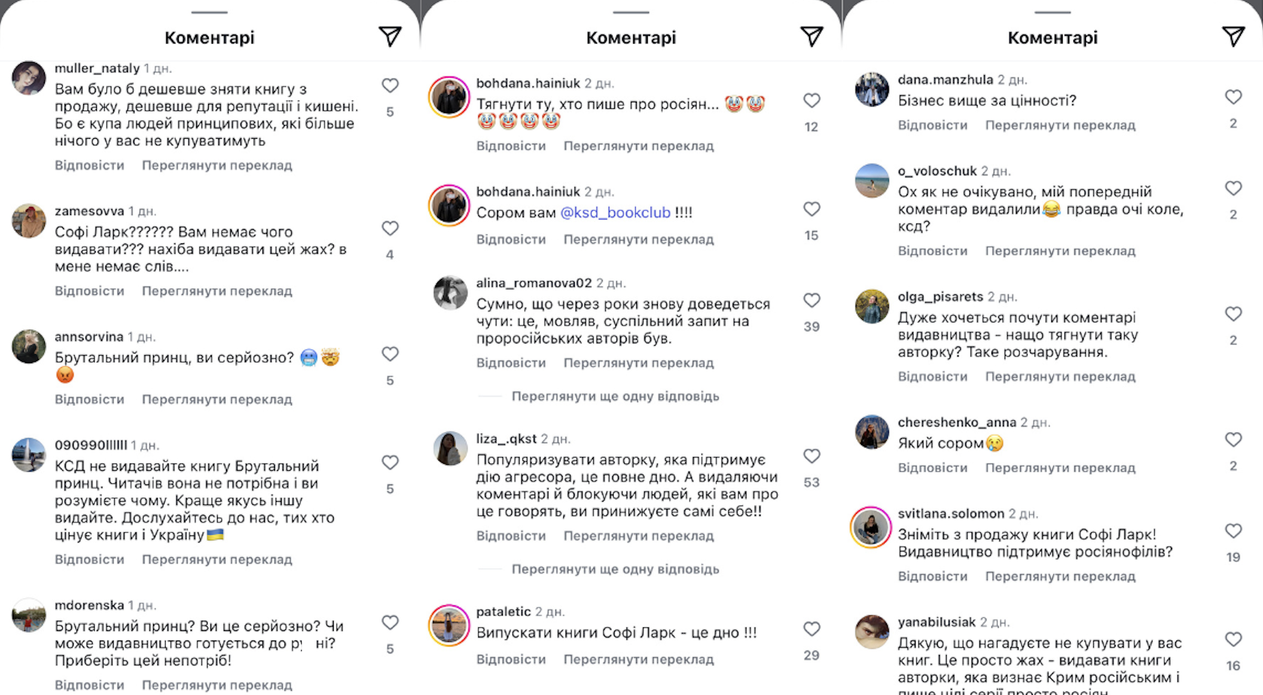Tap the avatar of mdorenska

[x=29, y=616]
